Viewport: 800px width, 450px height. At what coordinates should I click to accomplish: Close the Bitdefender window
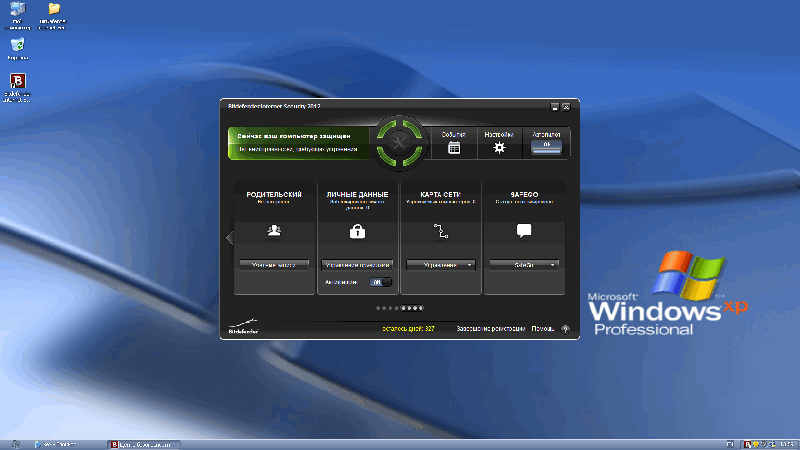[566, 107]
